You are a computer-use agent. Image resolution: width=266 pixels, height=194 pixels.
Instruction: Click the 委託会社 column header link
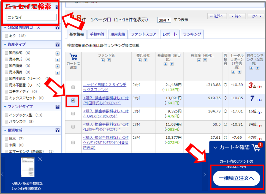(x=143, y=56)
